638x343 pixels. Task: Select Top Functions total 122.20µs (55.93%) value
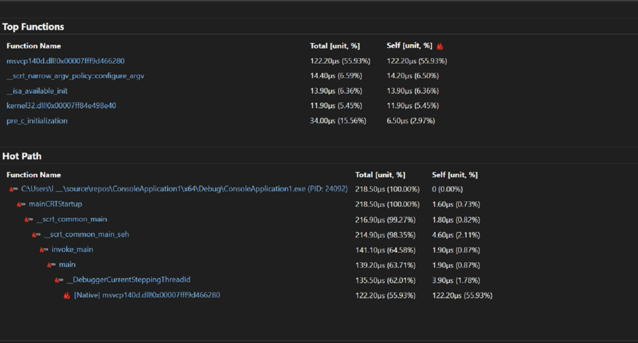(x=340, y=61)
